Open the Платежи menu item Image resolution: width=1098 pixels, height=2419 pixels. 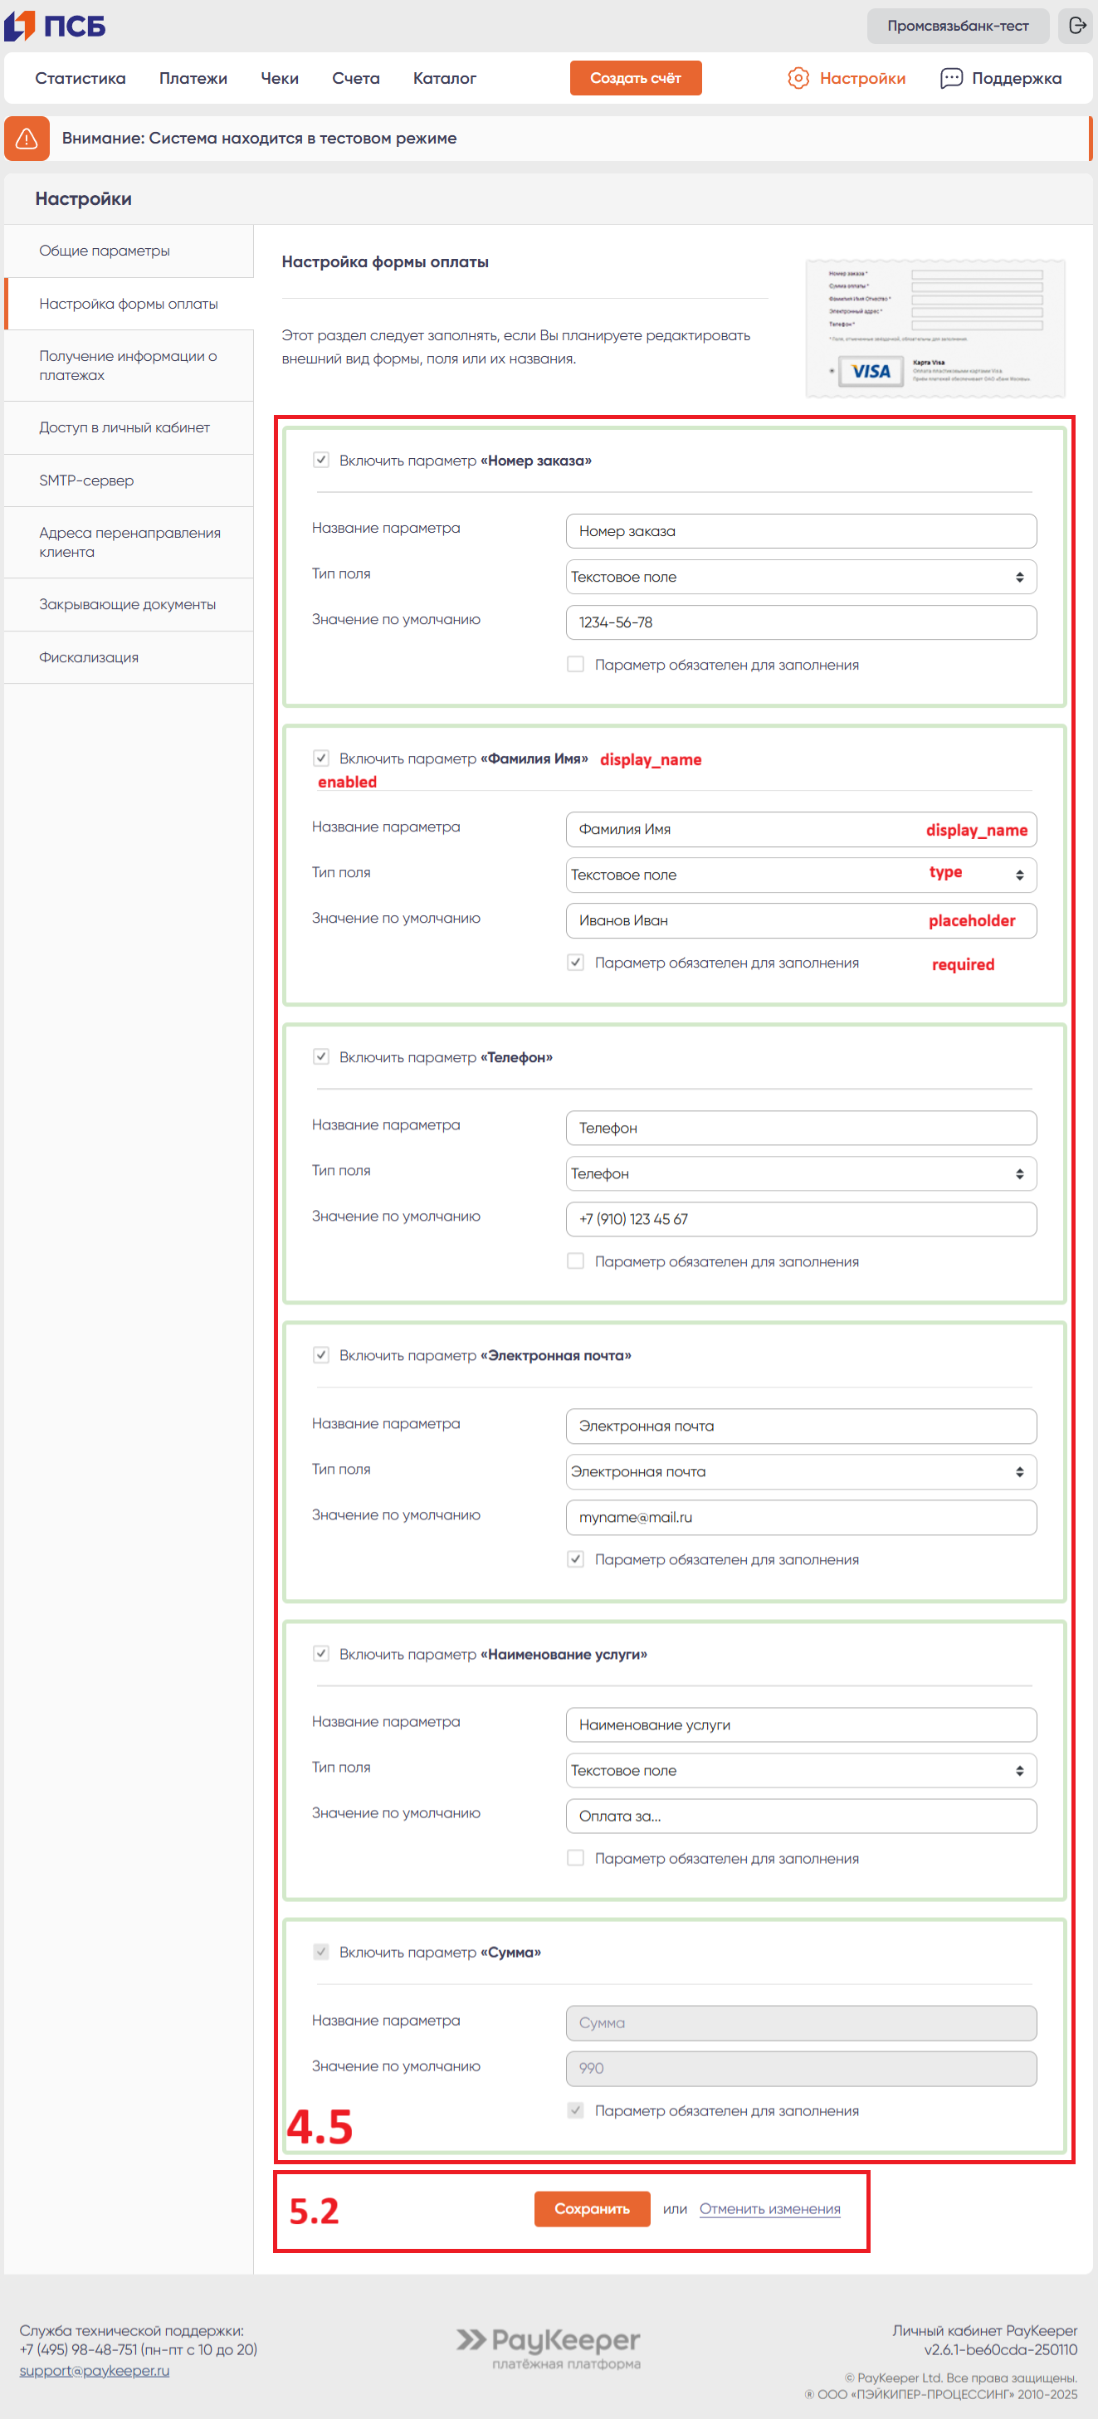[x=193, y=78]
